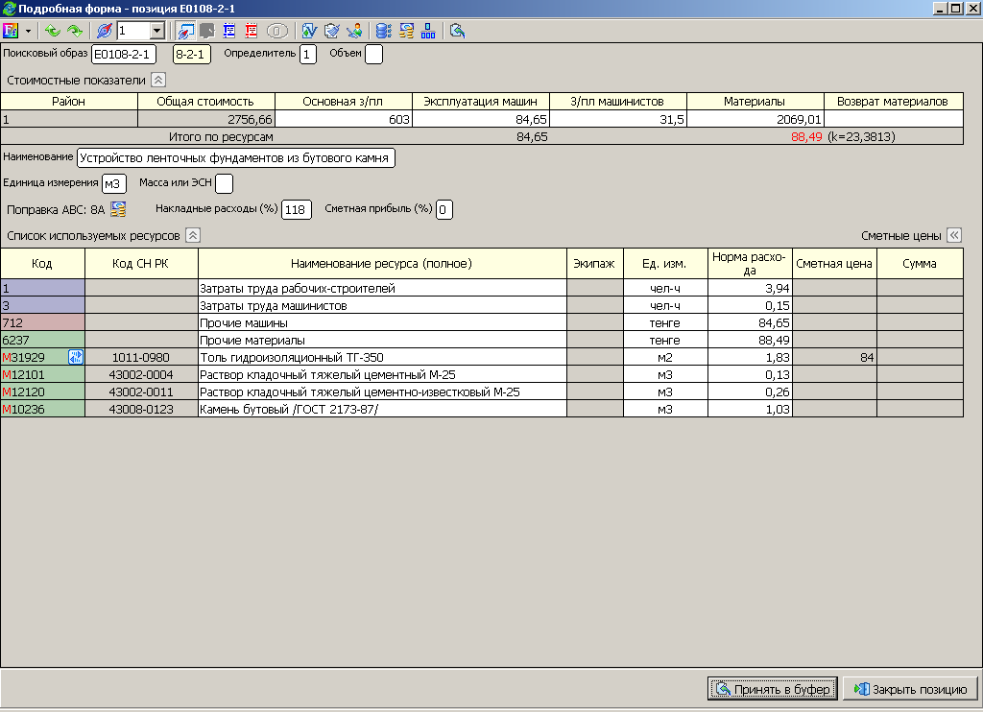Open the dropdown arrow beside the Ff icon
The image size is (983, 712).
click(x=28, y=30)
